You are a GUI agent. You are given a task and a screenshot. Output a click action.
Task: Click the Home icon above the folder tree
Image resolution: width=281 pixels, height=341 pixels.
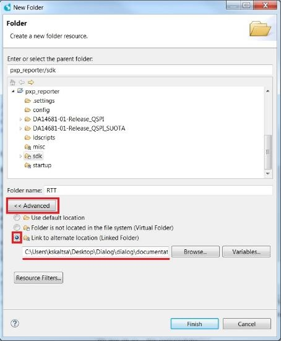[12, 82]
